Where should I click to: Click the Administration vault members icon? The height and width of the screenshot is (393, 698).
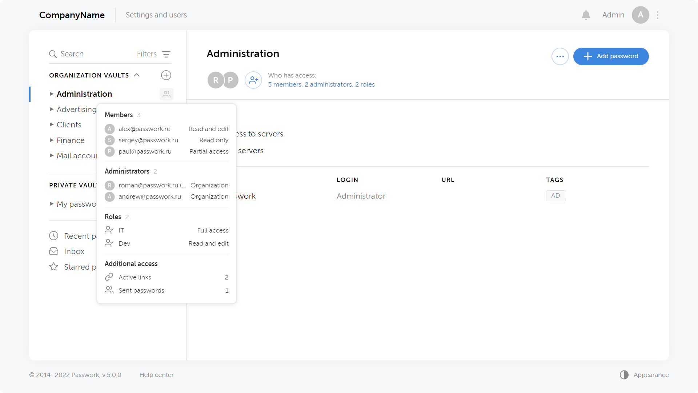click(x=167, y=94)
